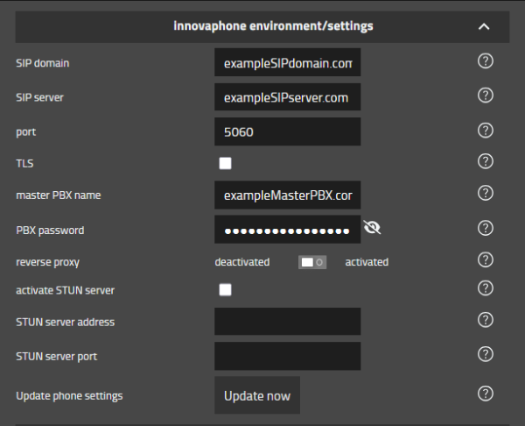Click the 'STUN server address' label
Image resolution: width=525 pixels, height=426 pixels.
(65, 322)
